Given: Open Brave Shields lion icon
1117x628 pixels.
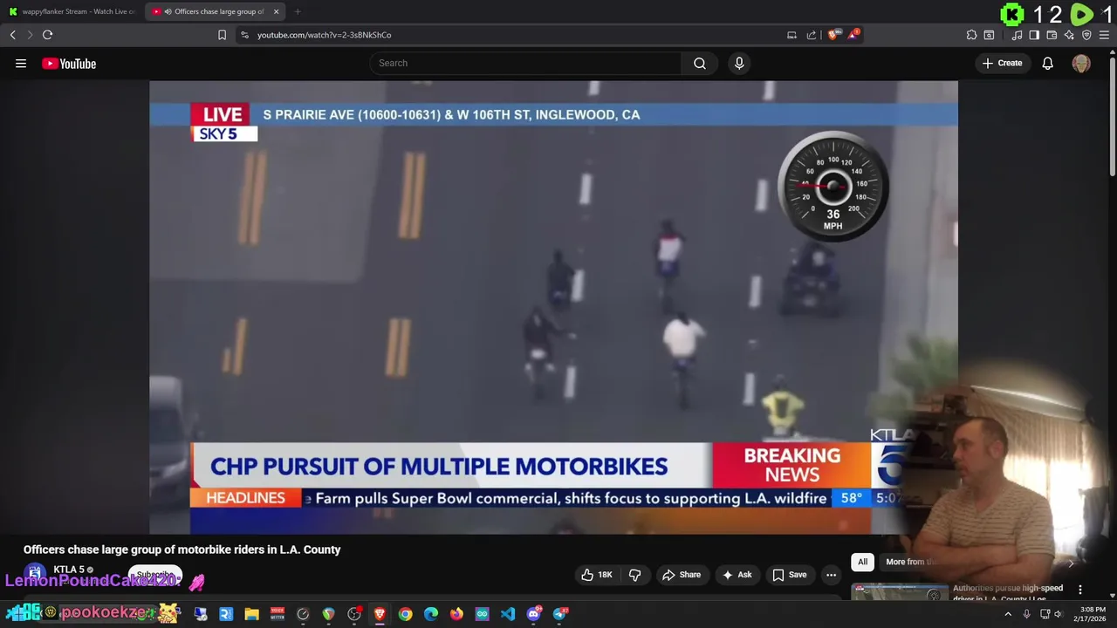Looking at the screenshot, I should (x=833, y=35).
